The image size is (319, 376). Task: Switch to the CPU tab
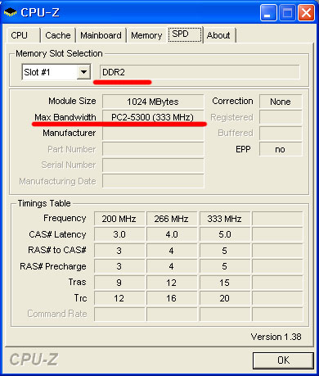(x=23, y=35)
